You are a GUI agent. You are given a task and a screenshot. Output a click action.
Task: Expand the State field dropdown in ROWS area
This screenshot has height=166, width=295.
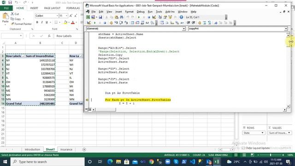(262, 133)
